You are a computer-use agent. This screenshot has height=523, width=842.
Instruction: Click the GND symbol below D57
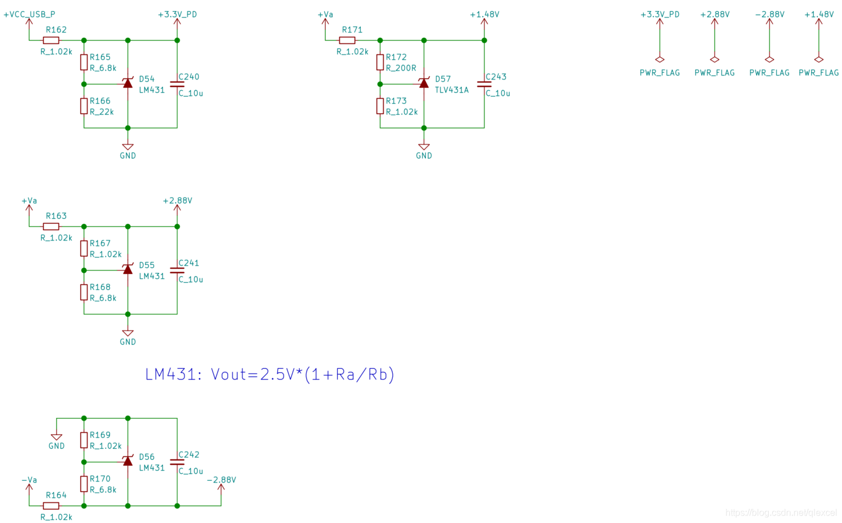[x=424, y=147]
